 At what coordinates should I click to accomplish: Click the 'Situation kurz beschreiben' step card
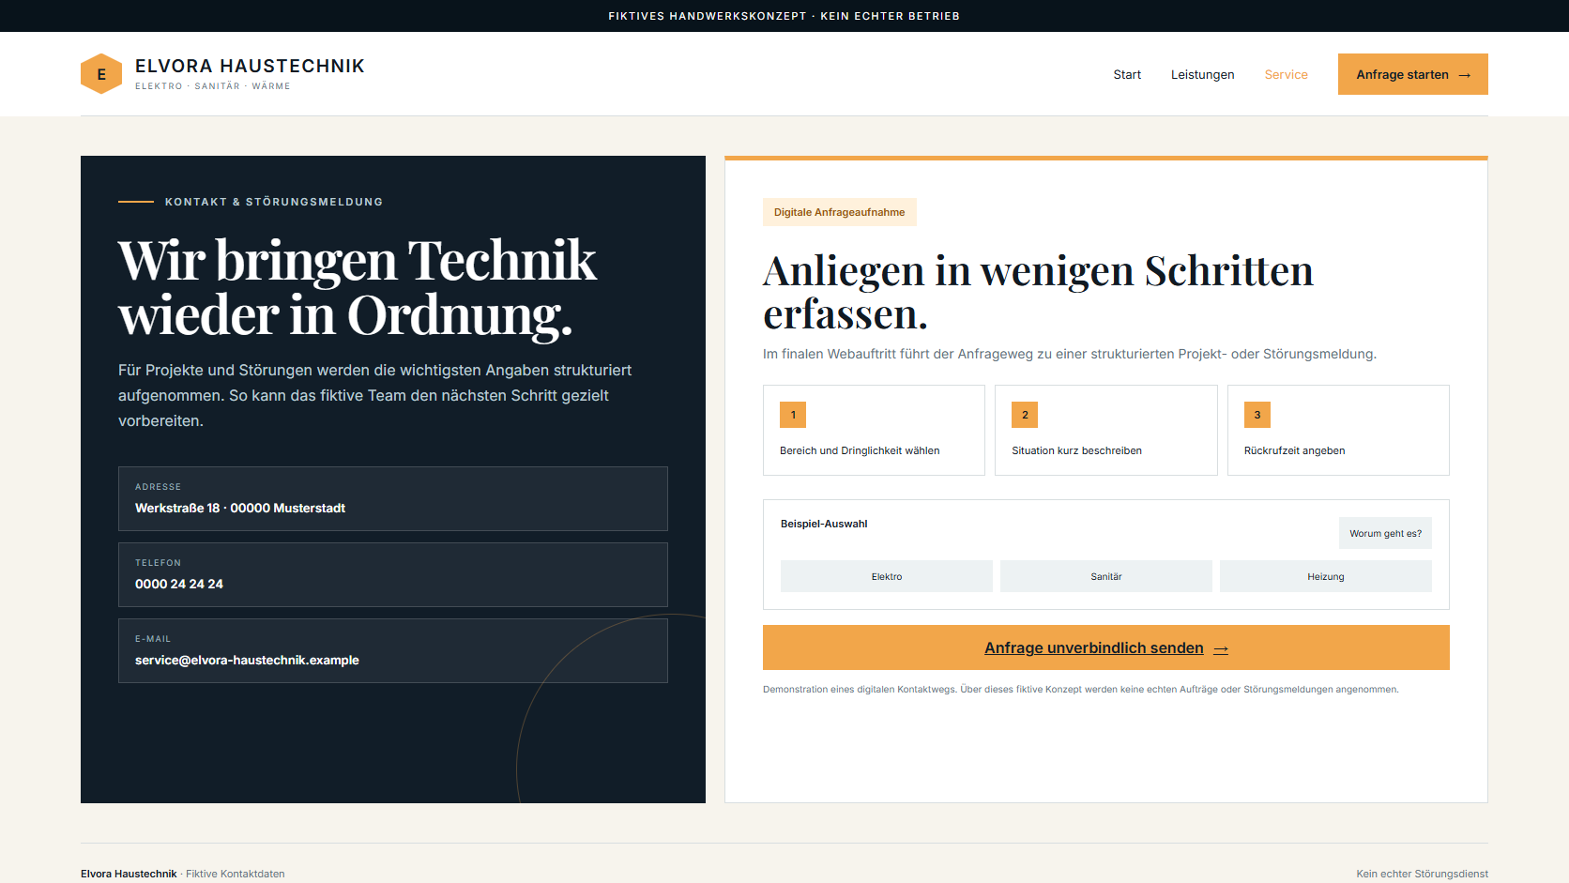1106,430
